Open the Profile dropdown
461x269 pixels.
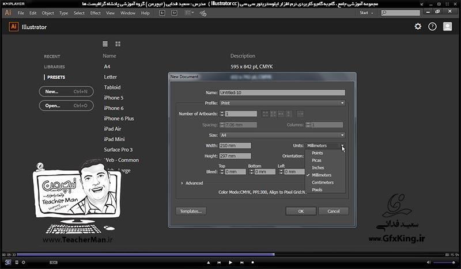282,103
